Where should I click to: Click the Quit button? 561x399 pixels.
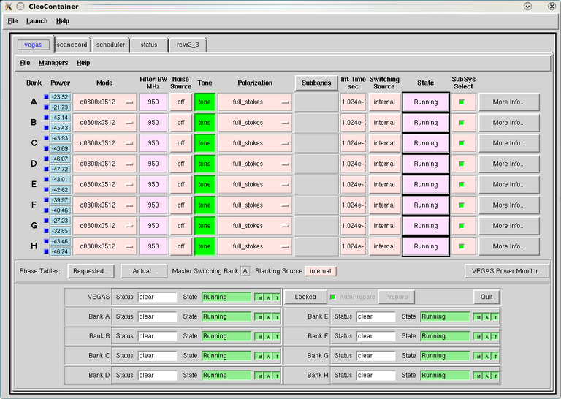pos(486,297)
